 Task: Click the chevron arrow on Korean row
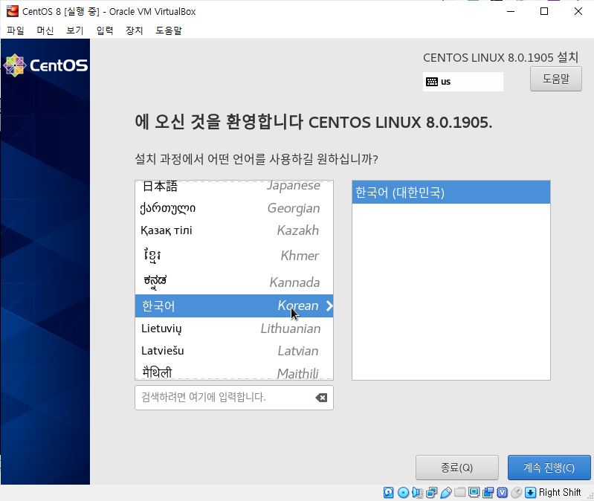pyautogui.click(x=329, y=306)
